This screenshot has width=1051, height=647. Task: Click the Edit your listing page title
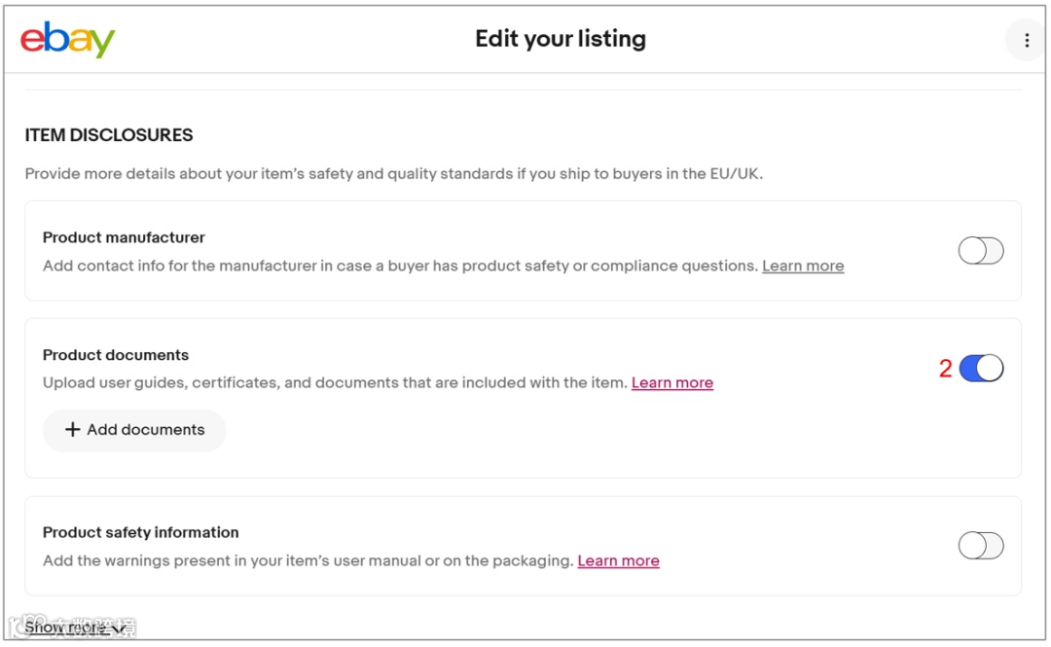(x=561, y=39)
